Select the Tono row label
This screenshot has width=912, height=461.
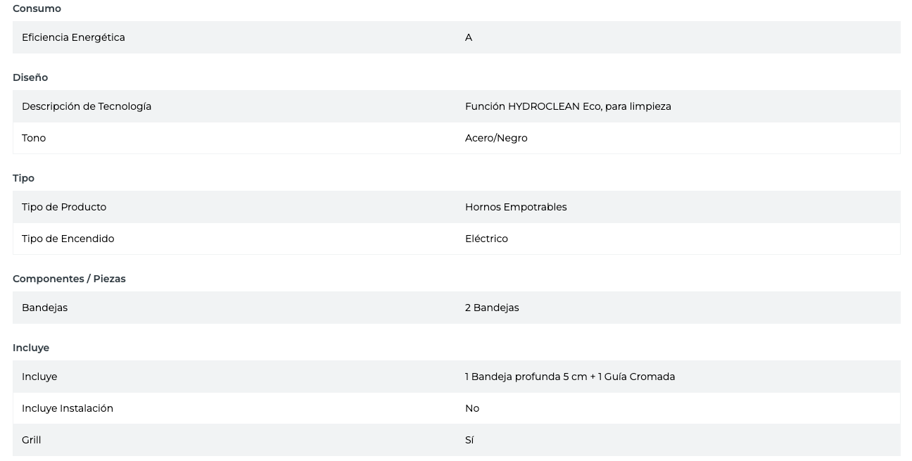[x=34, y=138]
